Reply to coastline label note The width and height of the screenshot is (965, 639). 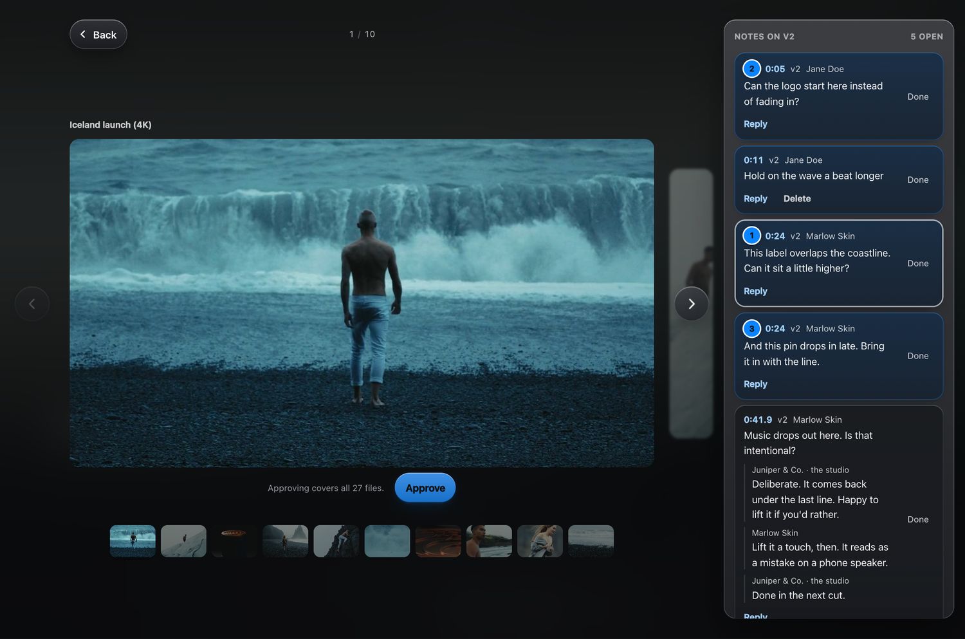755,292
